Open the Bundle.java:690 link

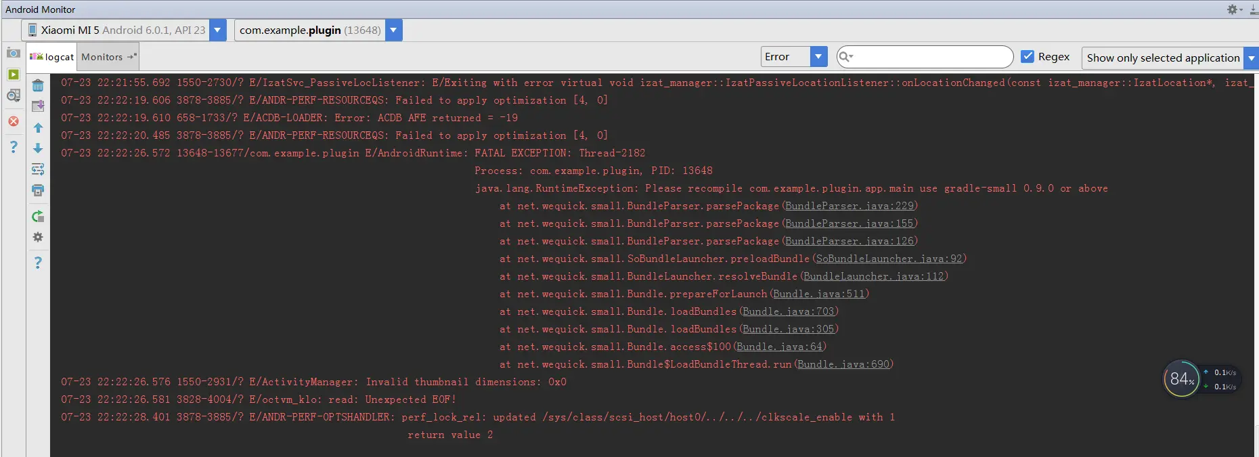tap(843, 364)
